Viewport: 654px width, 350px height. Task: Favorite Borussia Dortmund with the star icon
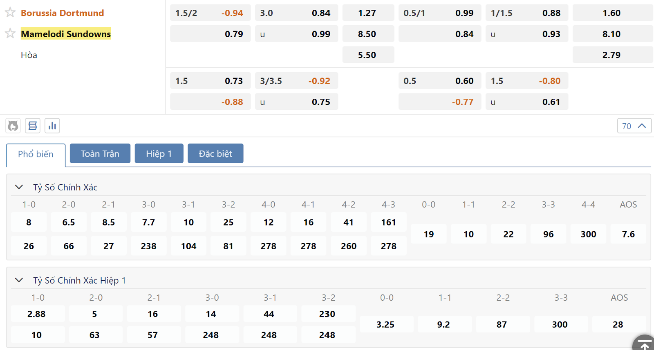(10, 13)
